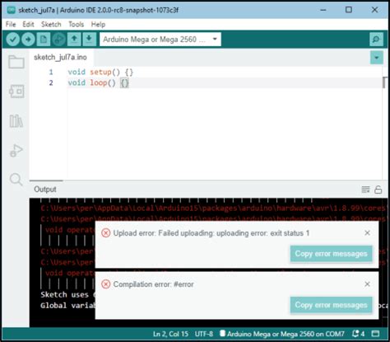Click the Upload arrow button
This screenshot has width=390, height=342.
pos(28,40)
